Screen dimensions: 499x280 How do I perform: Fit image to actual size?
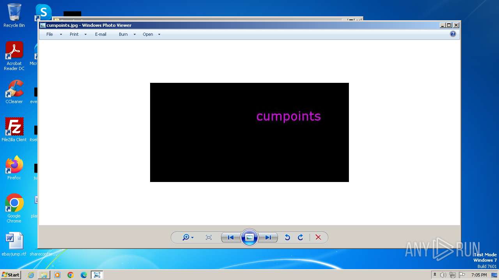pos(209,237)
